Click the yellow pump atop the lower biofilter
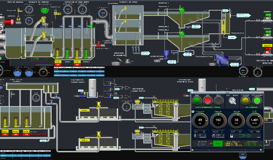The width and height of the screenshot is (273, 160). coord(99,134)
